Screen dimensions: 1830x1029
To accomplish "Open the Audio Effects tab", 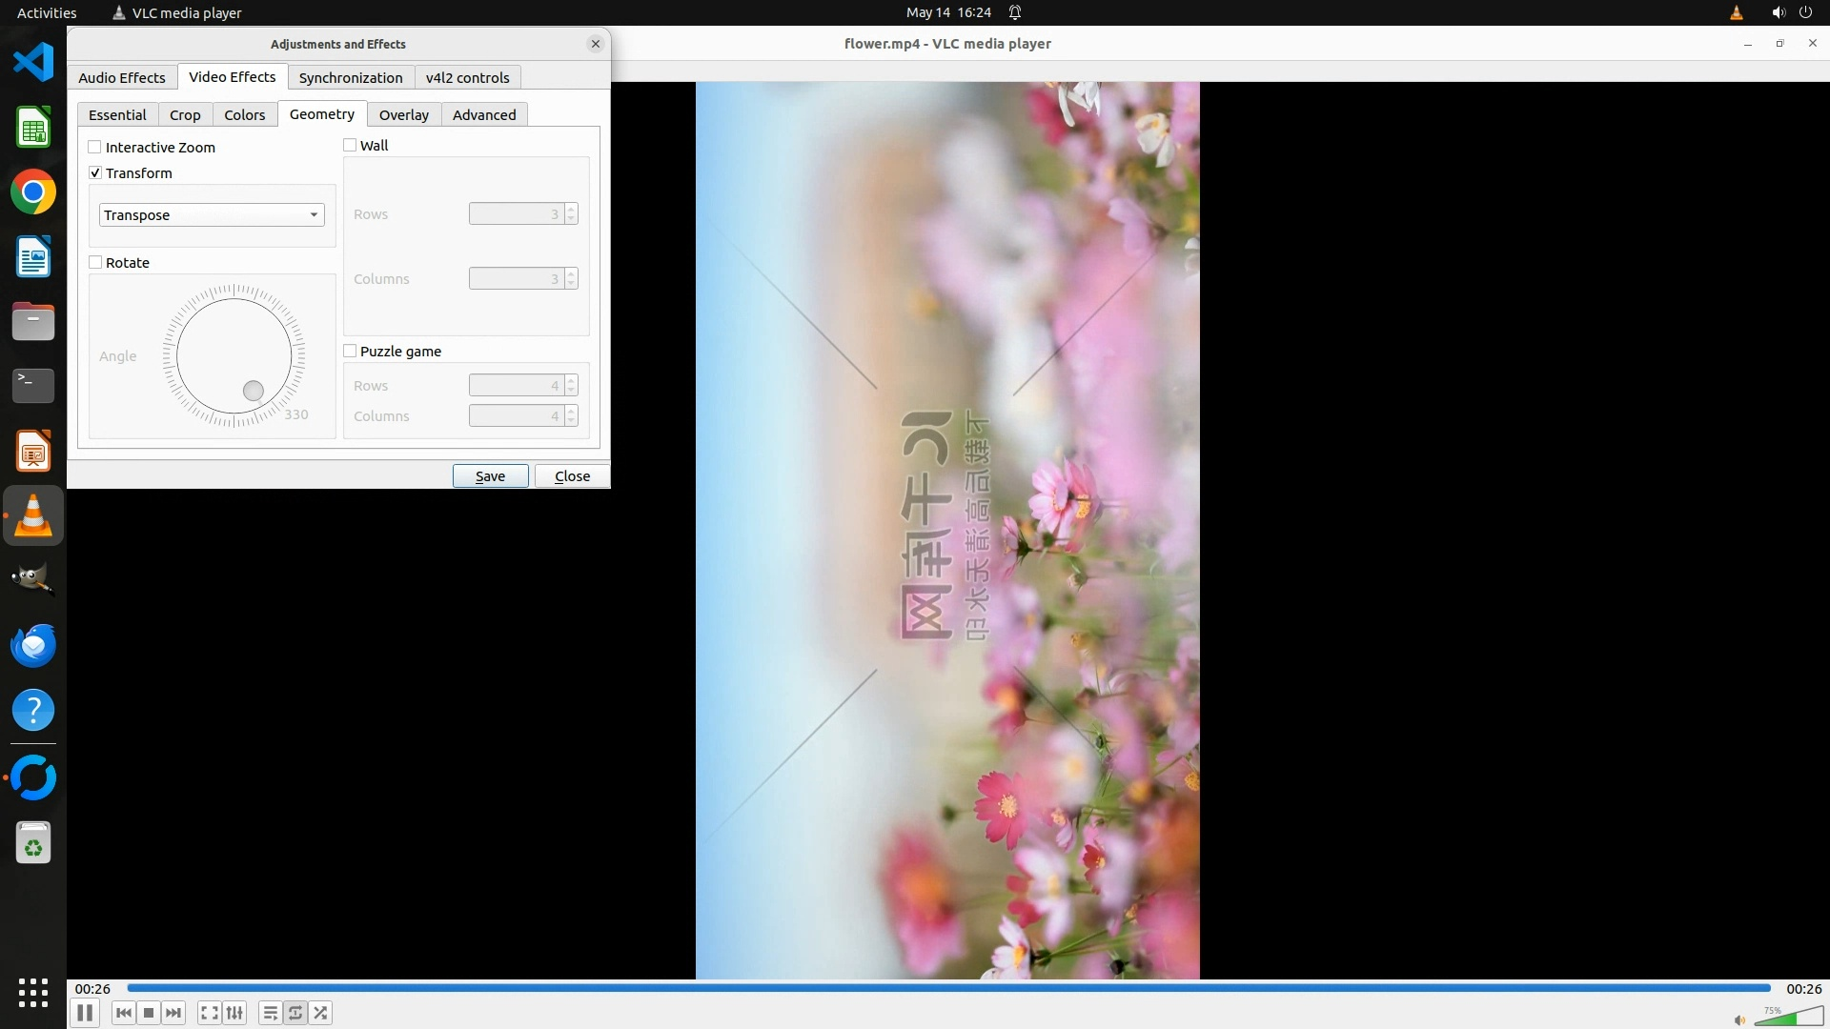I will [122, 77].
